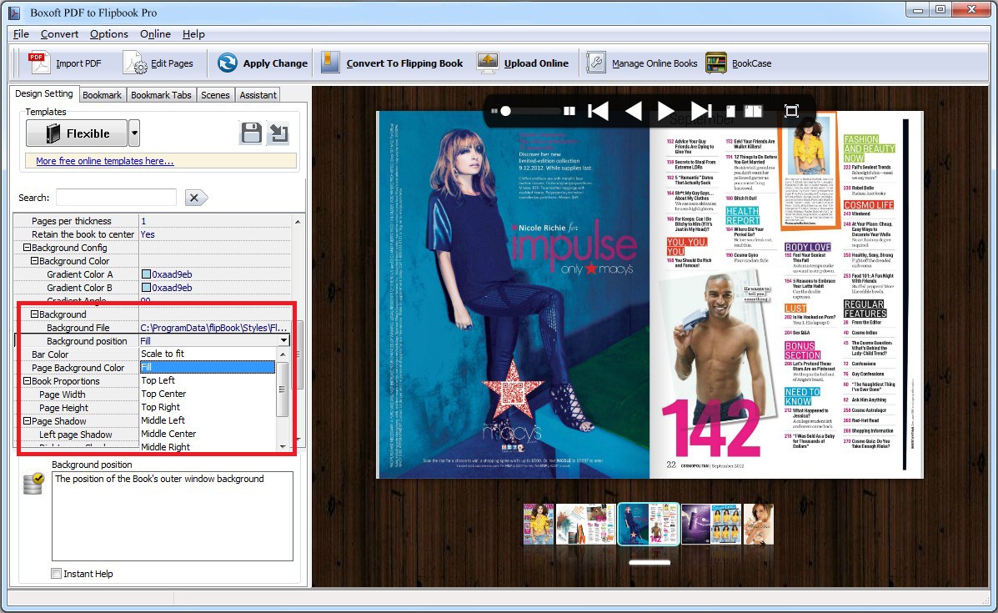998x613 pixels.
Task: Enable the Instant Help checkbox
Action: coord(57,574)
